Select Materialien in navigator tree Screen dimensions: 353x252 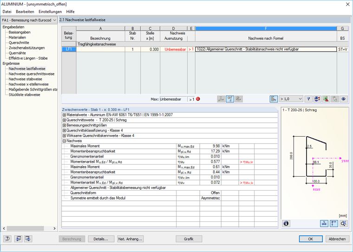tap(17, 37)
